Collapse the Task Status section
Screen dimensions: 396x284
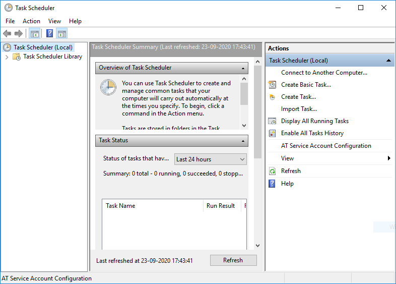tap(243, 141)
